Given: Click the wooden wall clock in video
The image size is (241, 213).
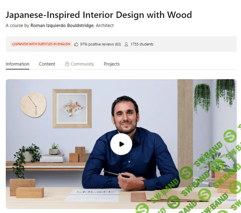Looking at the screenshot, I should tap(33, 105).
